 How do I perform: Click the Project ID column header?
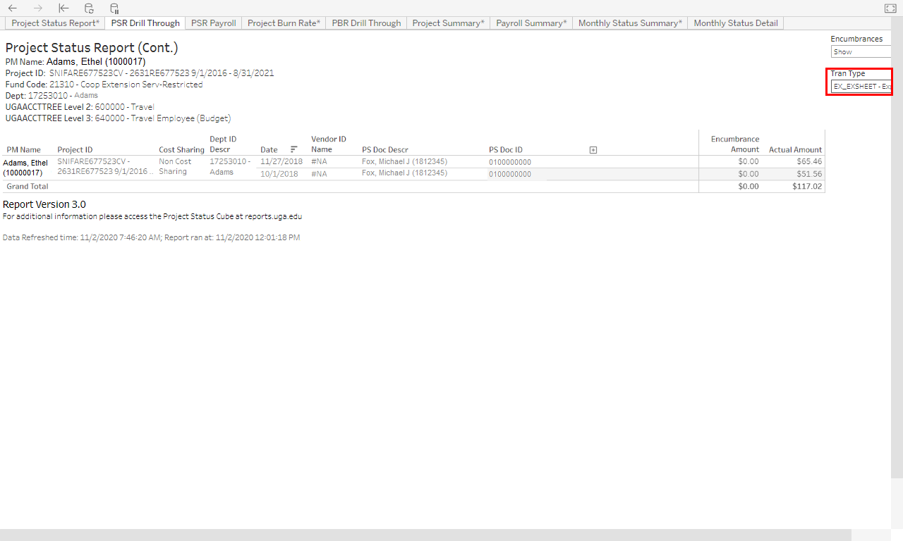tap(75, 150)
